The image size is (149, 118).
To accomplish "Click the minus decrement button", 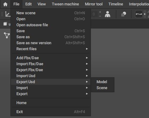I will click(100, 16).
